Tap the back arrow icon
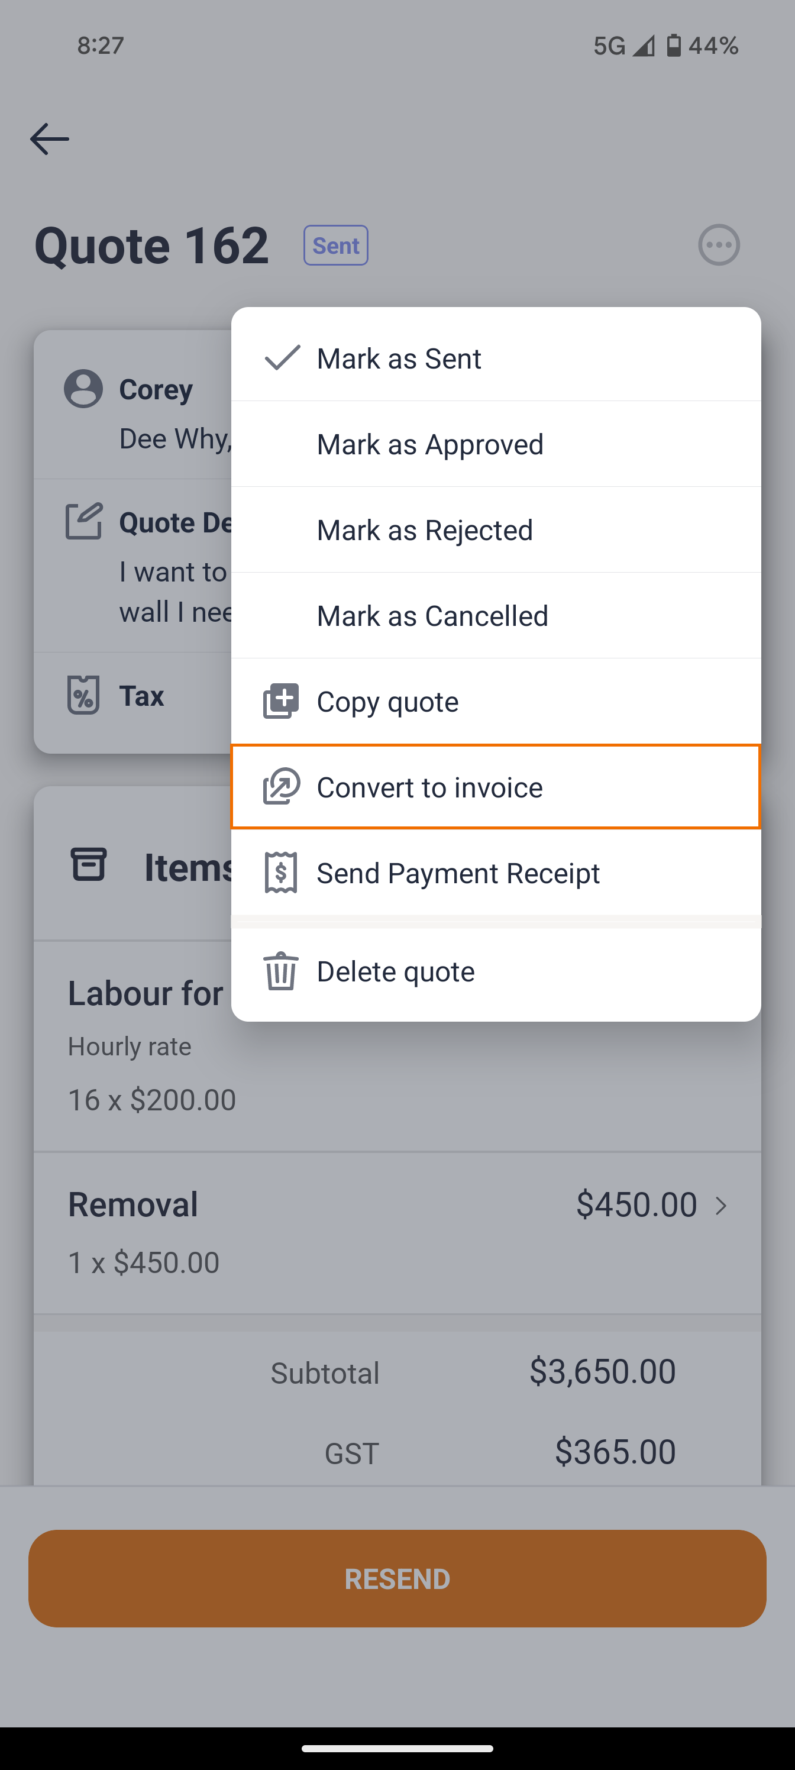The width and height of the screenshot is (795, 1770). click(x=50, y=139)
